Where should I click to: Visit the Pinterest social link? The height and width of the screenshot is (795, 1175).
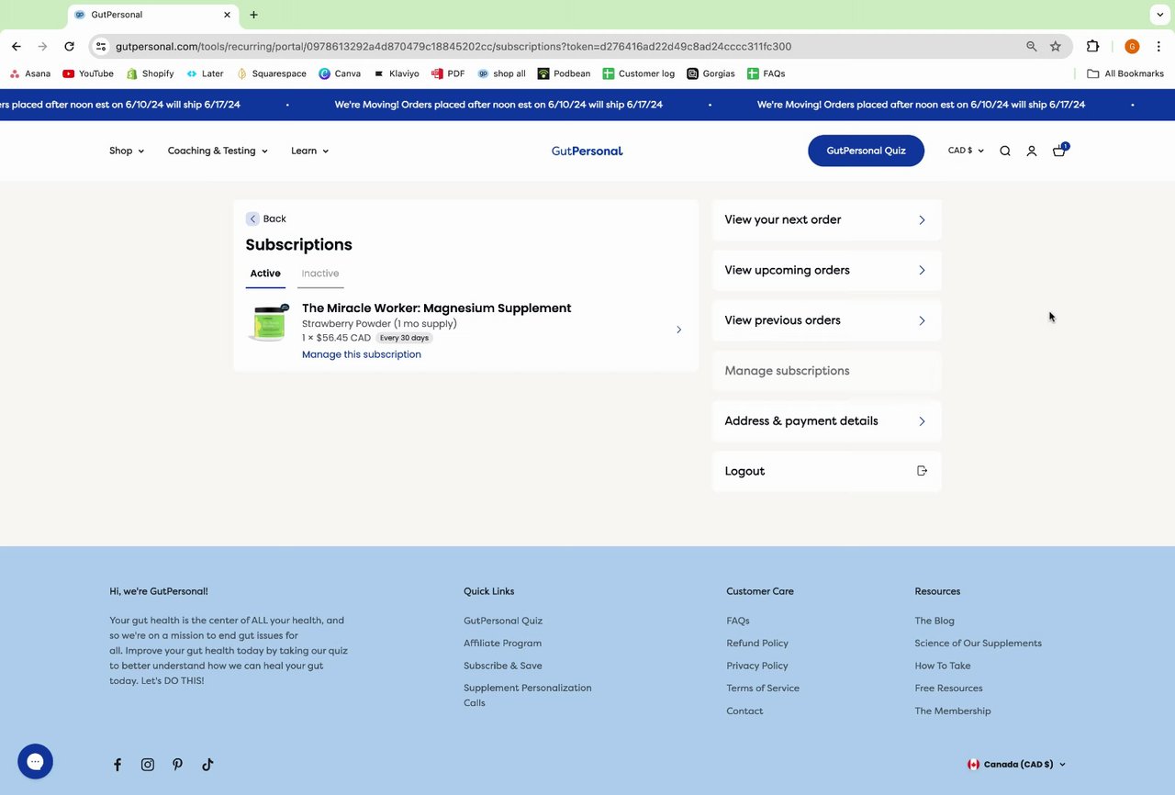(x=177, y=765)
